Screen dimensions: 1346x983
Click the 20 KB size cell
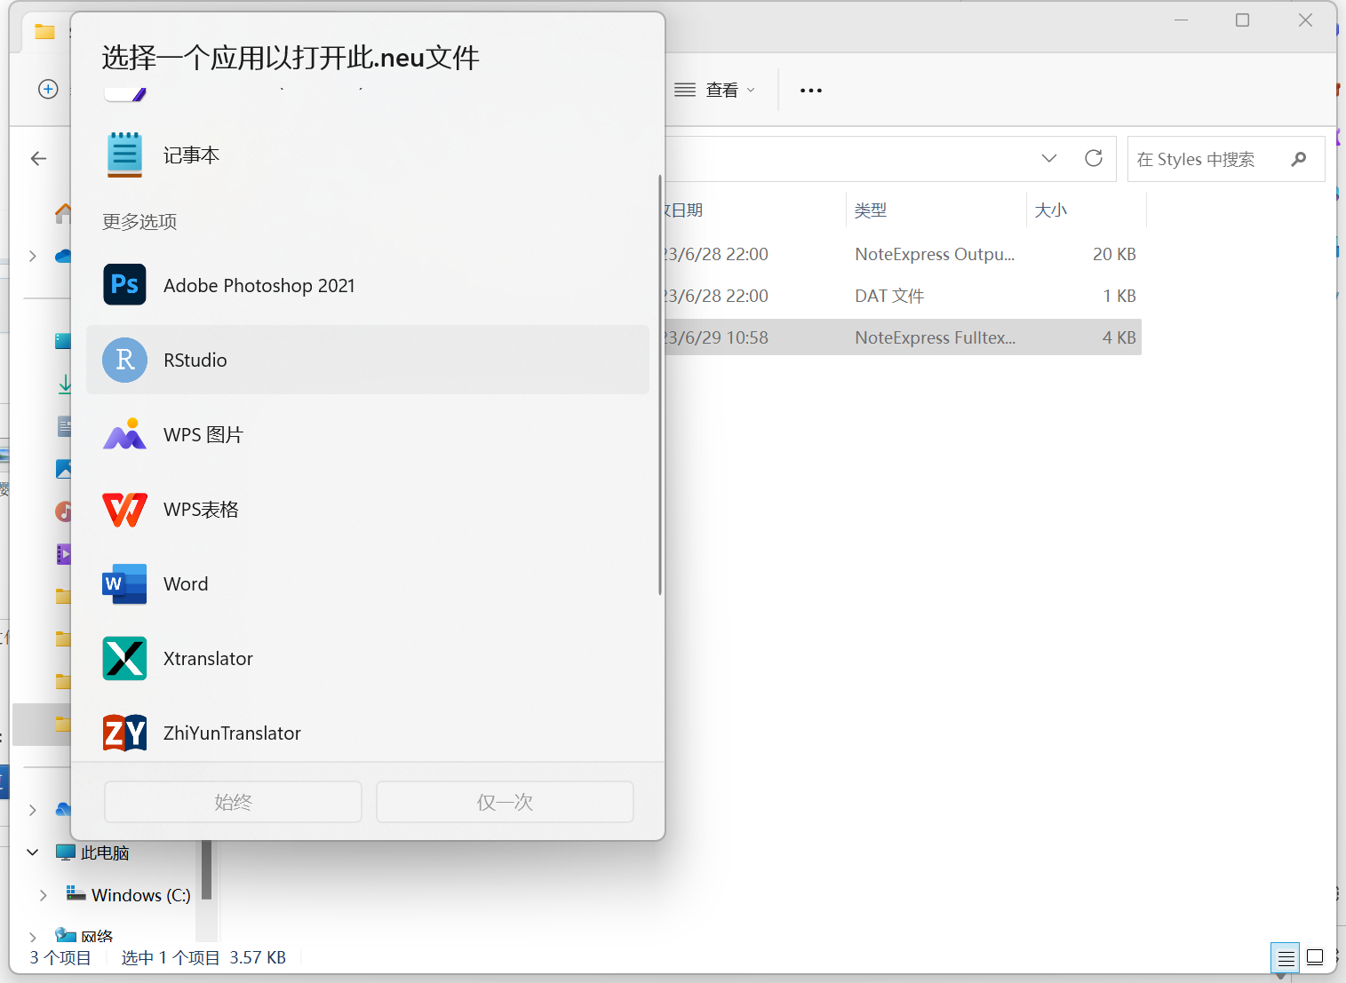pyautogui.click(x=1114, y=254)
